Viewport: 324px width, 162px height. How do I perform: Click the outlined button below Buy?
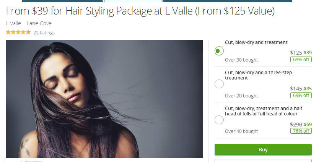pos(263,160)
